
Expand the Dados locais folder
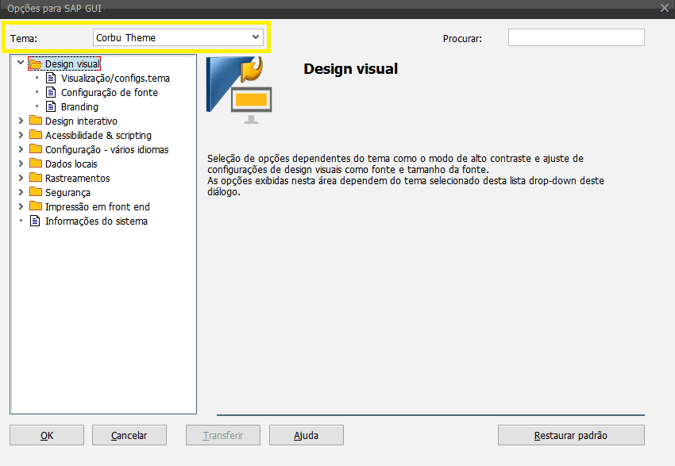pos(21,164)
